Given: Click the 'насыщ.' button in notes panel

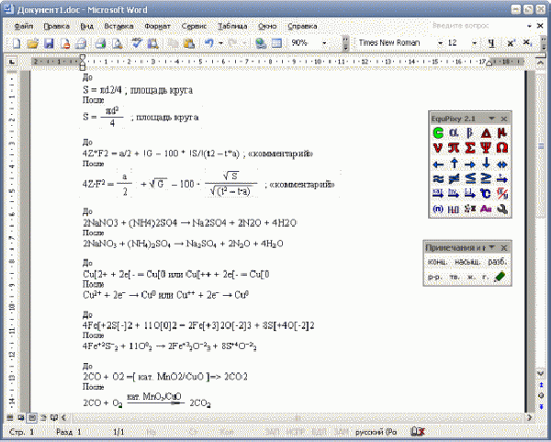Looking at the screenshot, I should coord(466,262).
